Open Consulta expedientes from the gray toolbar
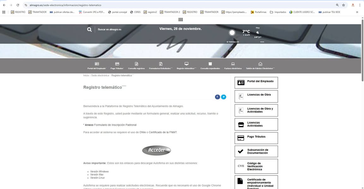The width and height of the screenshot is (364, 189). click(210, 64)
